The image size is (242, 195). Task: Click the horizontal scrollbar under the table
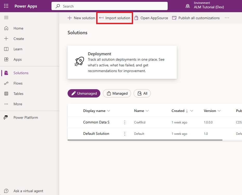[x=145, y=140]
